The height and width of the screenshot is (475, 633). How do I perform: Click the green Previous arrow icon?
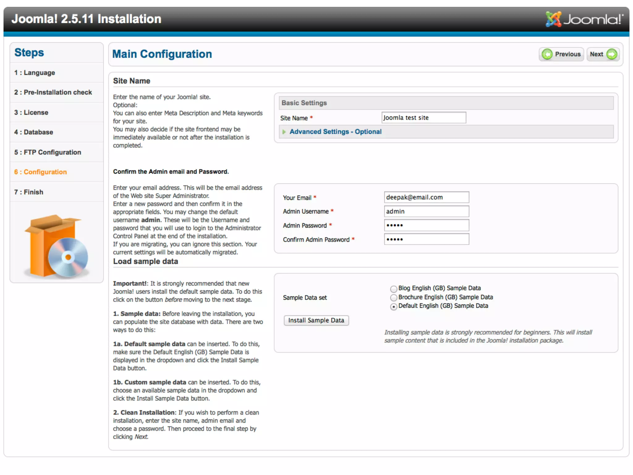pyautogui.click(x=547, y=54)
